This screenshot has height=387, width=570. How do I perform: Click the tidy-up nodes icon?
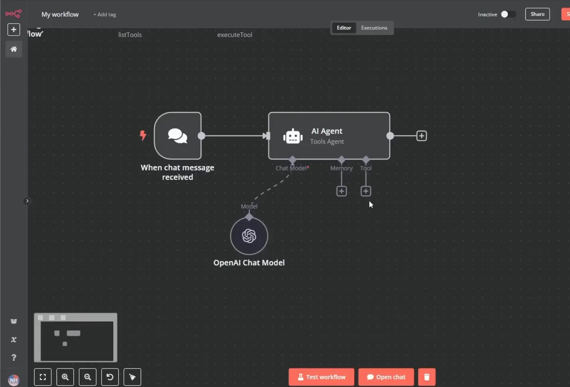tap(133, 377)
